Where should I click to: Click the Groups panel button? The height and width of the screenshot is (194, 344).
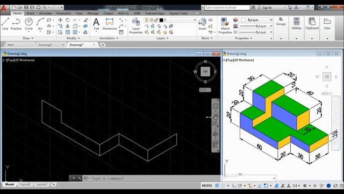pyautogui.click(x=281, y=22)
